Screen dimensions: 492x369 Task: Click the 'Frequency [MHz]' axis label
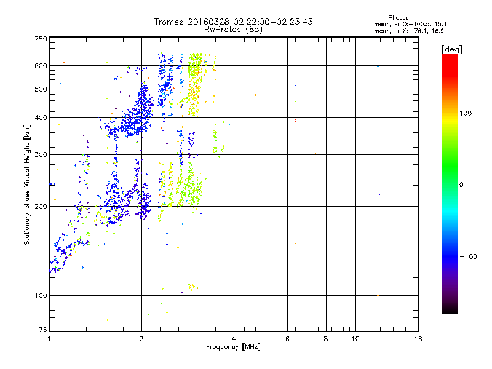(x=233, y=347)
